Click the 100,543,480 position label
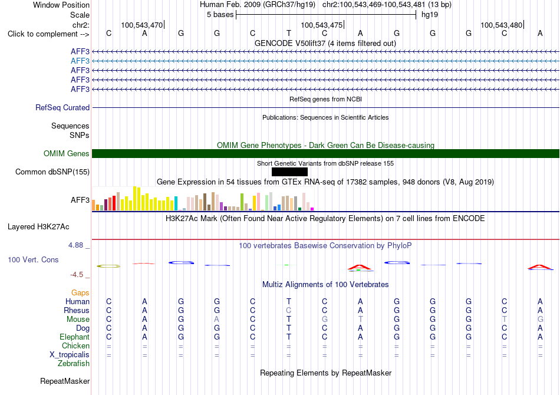This screenshot has width=560, height=395. point(501,25)
